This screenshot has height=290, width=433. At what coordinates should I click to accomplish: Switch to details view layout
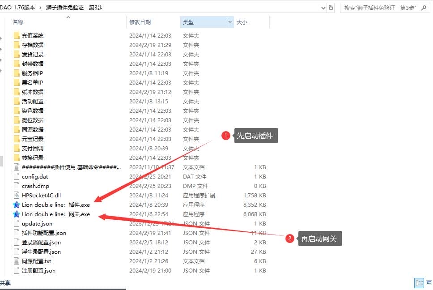click(x=419, y=283)
